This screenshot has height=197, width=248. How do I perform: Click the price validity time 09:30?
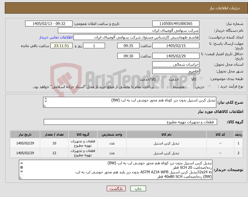128,56
